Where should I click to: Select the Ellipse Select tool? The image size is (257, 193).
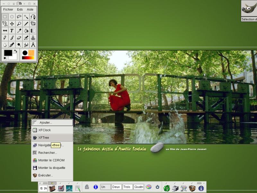(x=12, y=17)
